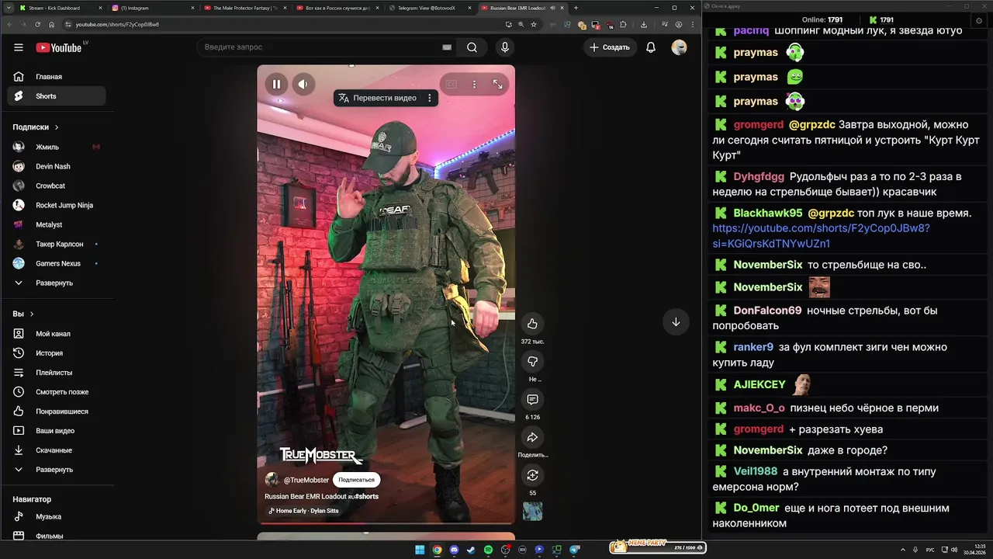Open the YouTube hamburger guide menu
The height and width of the screenshot is (559, 993).
[x=19, y=47]
